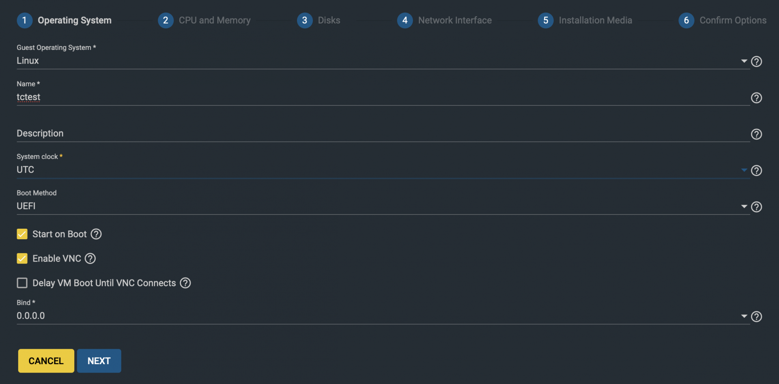Show help tooltip for Enable VNC
The height and width of the screenshot is (384, 779).
[x=90, y=258]
